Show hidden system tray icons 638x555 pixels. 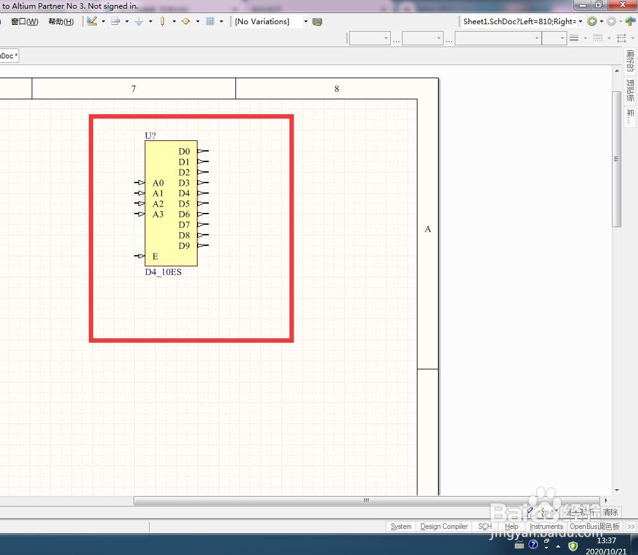click(558, 546)
